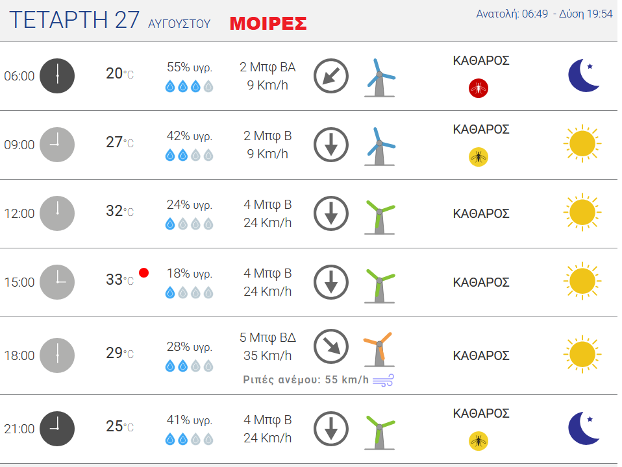Click the green windmill icon at 15:00
This screenshot has height=467, width=622.
pos(380,286)
